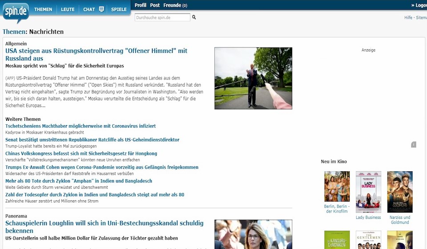Screen dimensions: 427x249
Task: Click the spin.de logo
Action: point(16,12)
